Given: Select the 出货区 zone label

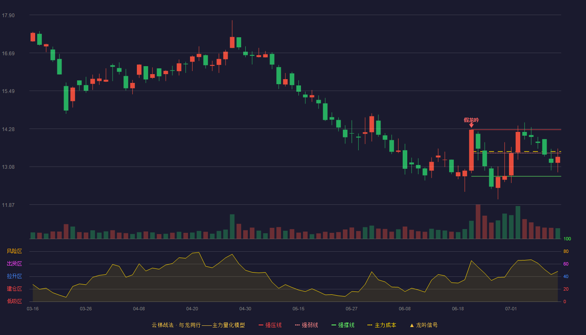Looking at the screenshot, I should [x=14, y=264].
